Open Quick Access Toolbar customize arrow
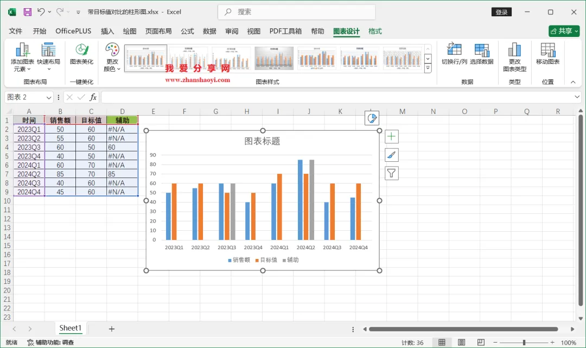586x348 pixels. tap(78, 12)
